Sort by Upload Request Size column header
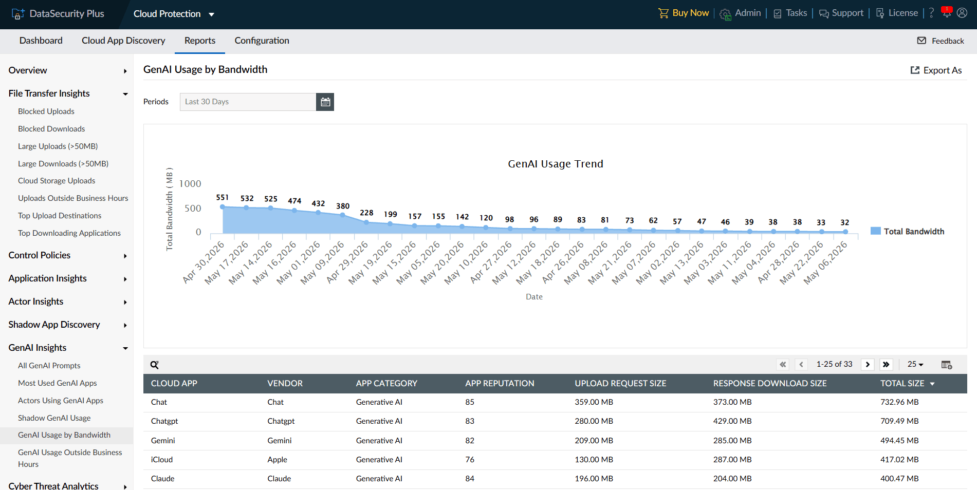The width and height of the screenshot is (977, 490). point(620,384)
